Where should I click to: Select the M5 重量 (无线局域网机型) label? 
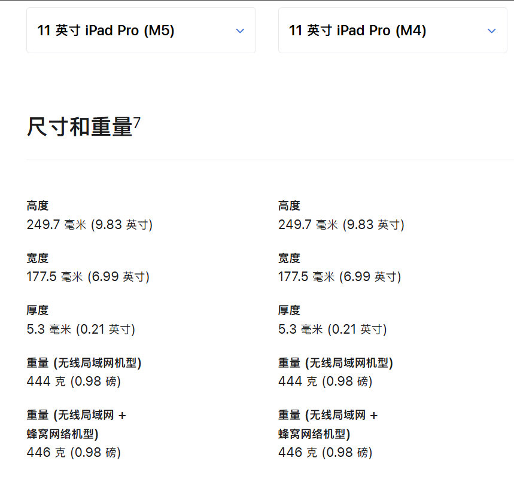coord(84,363)
